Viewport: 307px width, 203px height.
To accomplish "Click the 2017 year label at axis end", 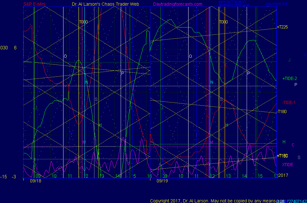I will pyautogui.click(x=283, y=175).
